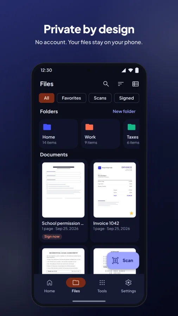
Task: Open Invoice 1042 document thumbnail
Action: pos(115,190)
